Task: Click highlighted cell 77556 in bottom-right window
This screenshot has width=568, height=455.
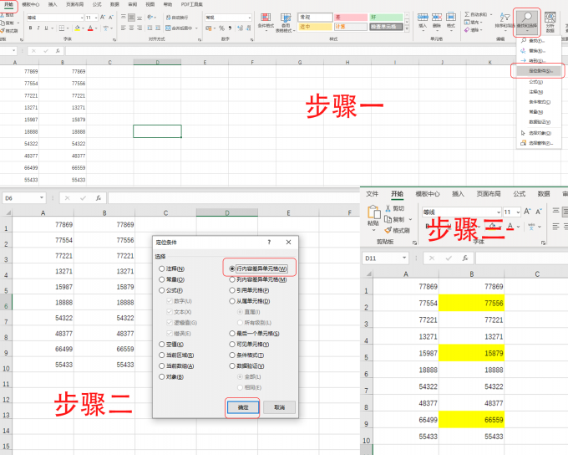Action: (471, 303)
